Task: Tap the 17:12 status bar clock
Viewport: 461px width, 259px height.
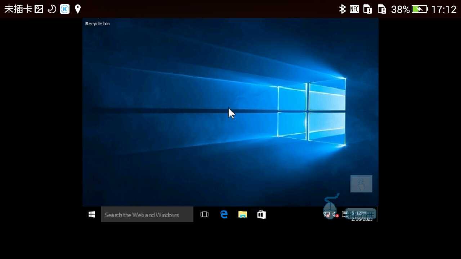Action: [444, 9]
